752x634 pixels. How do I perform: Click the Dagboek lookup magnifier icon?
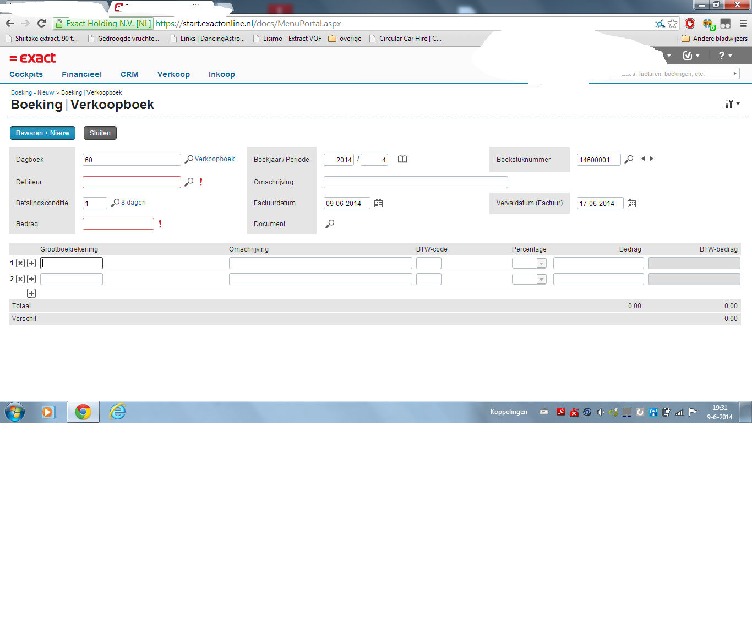pyautogui.click(x=189, y=160)
